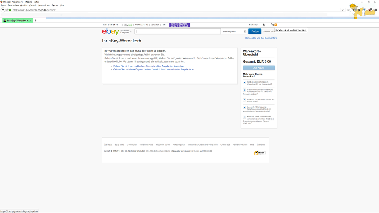Open the 'Stöbern in Kategorien' dropdown
The image size is (379, 213).
click(x=126, y=31)
